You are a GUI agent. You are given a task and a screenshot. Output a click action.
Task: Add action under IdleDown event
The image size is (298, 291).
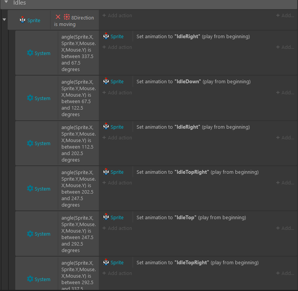pyautogui.click(x=117, y=92)
